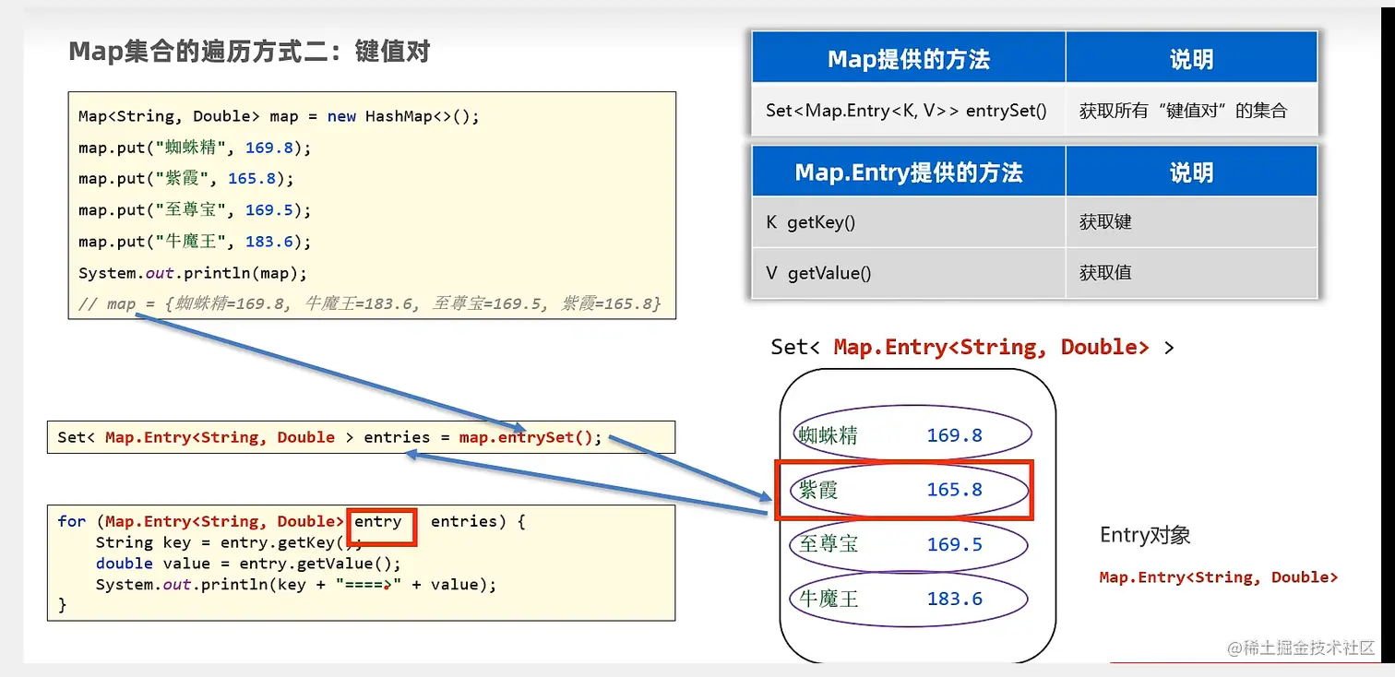Click the value 183.6 inside the 牛魔王 oval
The height and width of the screenshot is (677, 1395).
[x=954, y=599]
